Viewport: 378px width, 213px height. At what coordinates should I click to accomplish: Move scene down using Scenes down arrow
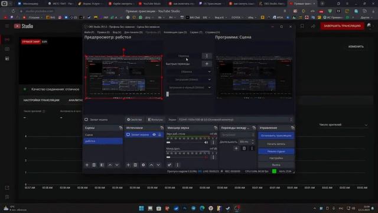click(x=117, y=165)
